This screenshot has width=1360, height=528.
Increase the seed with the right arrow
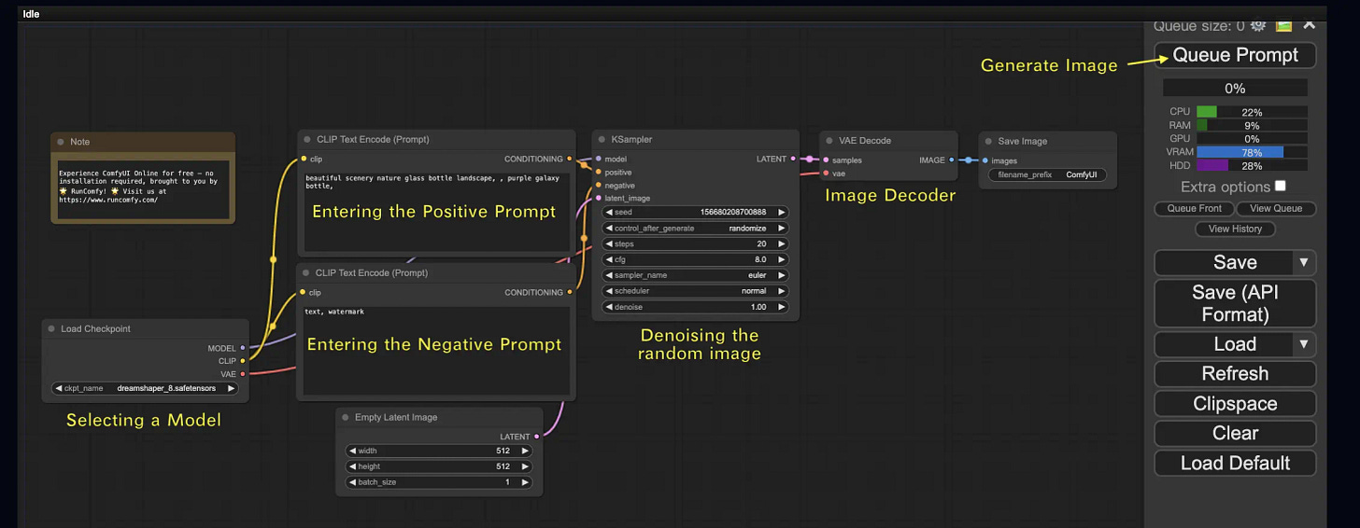783,212
